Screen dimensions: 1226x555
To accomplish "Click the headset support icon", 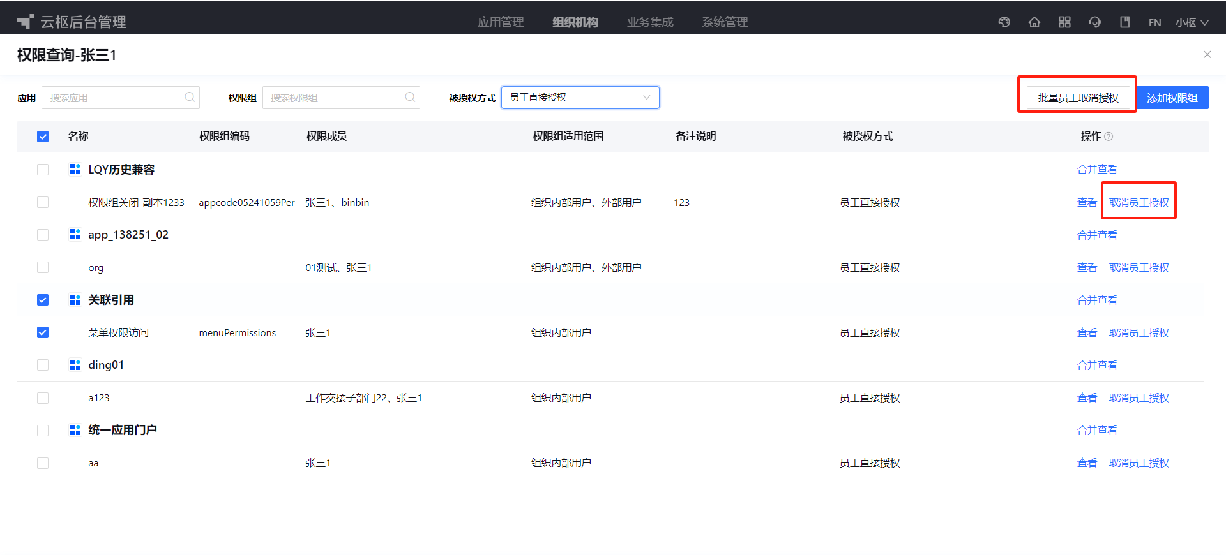I will coord(1094,22).
